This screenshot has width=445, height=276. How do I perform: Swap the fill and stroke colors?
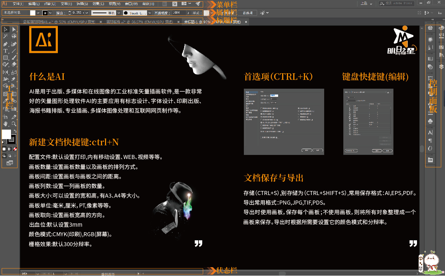click(15, 131)
